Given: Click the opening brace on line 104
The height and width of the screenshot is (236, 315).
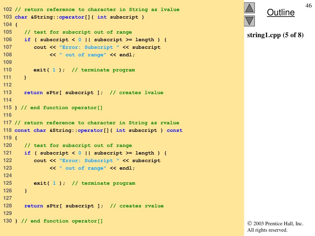Looking at the screenshot, I should [x=16, y=25].
